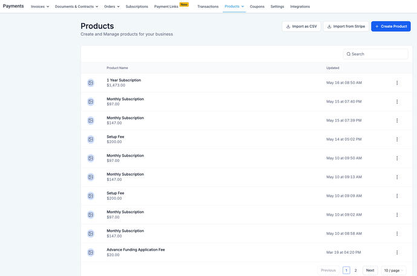Screen dimensions: 417x276
Task: Click image placeholder icon of 1 Year Subscription
Action: [x=91, y=83]
